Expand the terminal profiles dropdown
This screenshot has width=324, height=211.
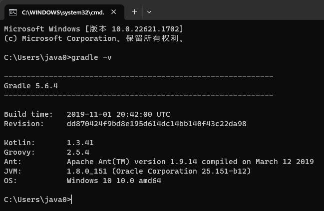(149, 11)
